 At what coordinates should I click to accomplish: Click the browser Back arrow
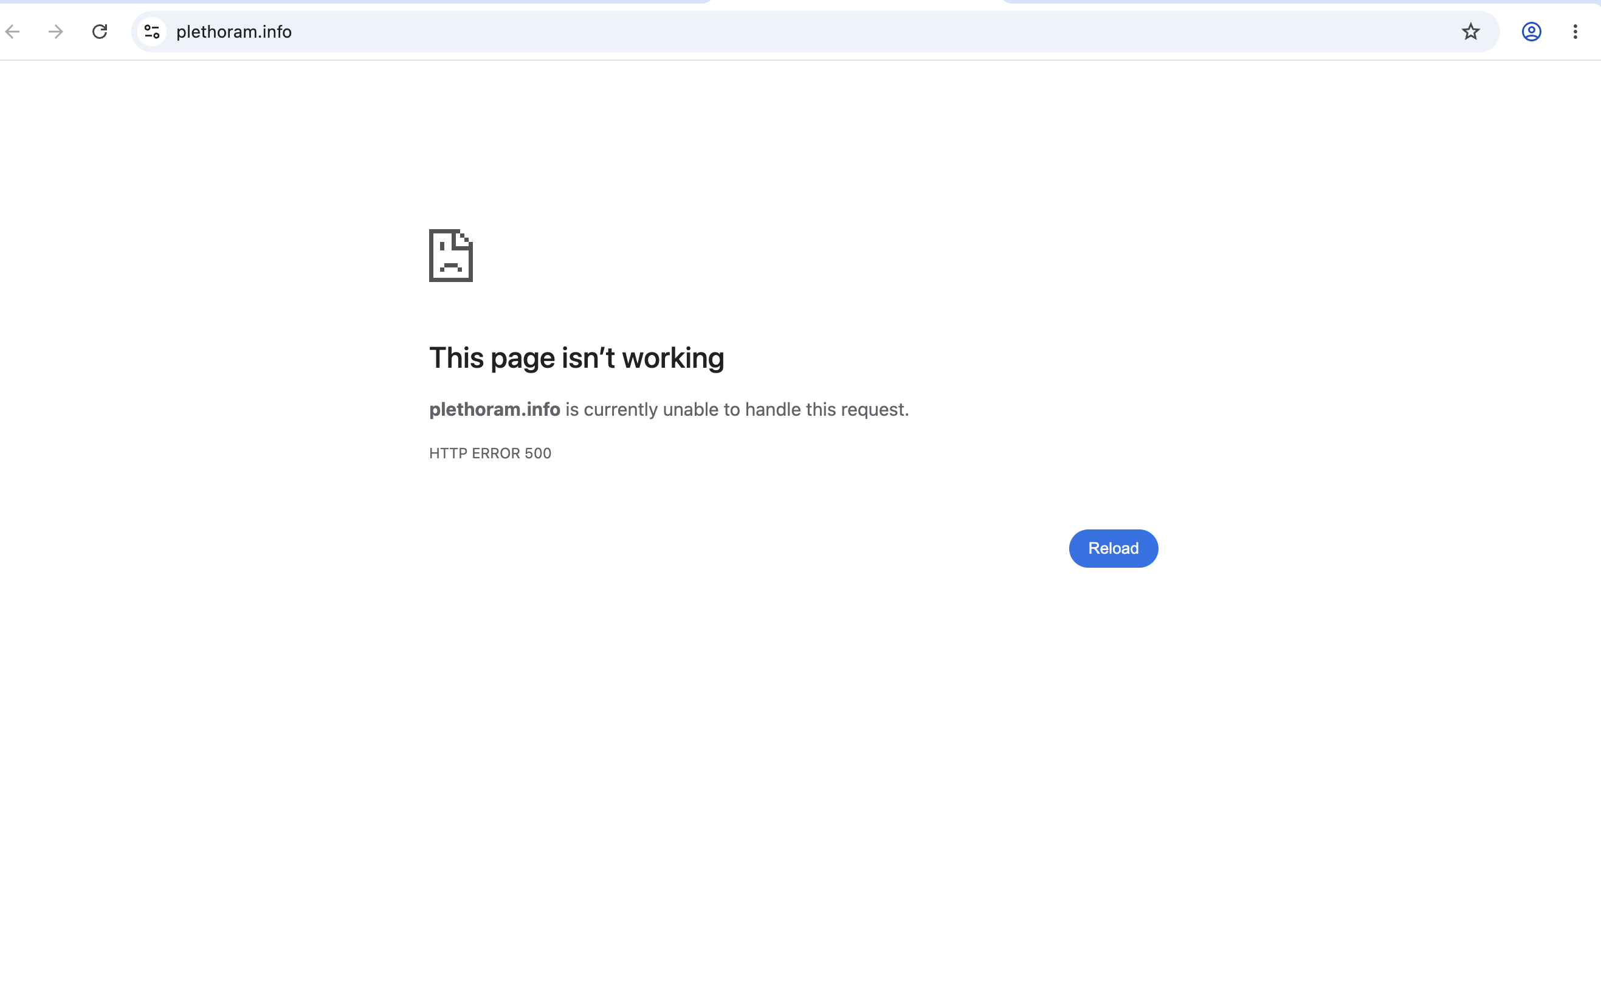coord(13,32)
